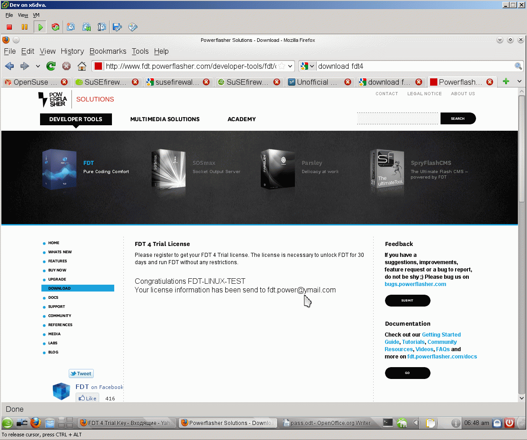Select WHATS NEW in the side menu

[x=60, y=252]
